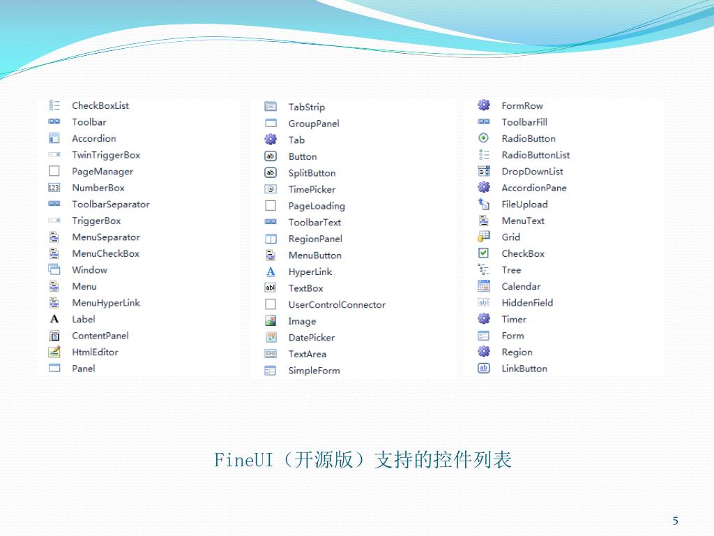Select the ToolbarFill text
Image resolution: width=714 pixels, height=536 pixels.
pos(524,121)
